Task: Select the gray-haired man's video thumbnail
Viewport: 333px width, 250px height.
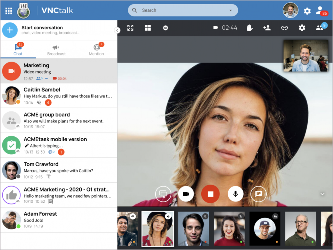Action: pyautogui.click(x=300, y=229)
